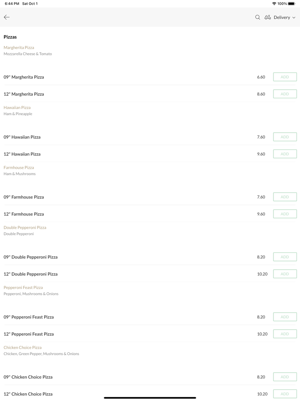This screenshot has width=300, height=401.
Task: Select the 12" Chicken Choice Pizza row
Action: tap(28, 394)
